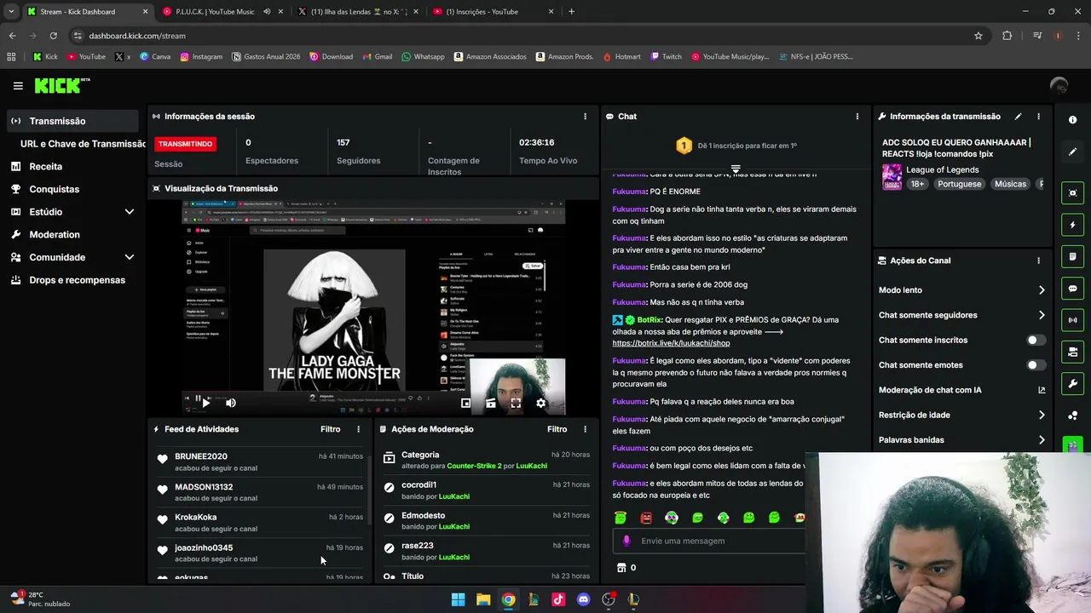This screenshot has height=613, width=1091.
Task: Click chat bubble icon in right sidebar
Action: [x=1072, y=289]
